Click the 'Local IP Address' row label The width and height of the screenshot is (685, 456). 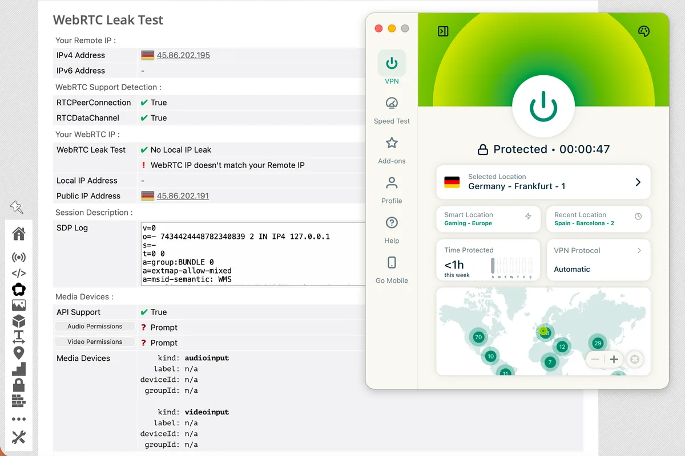click(87, 181)
